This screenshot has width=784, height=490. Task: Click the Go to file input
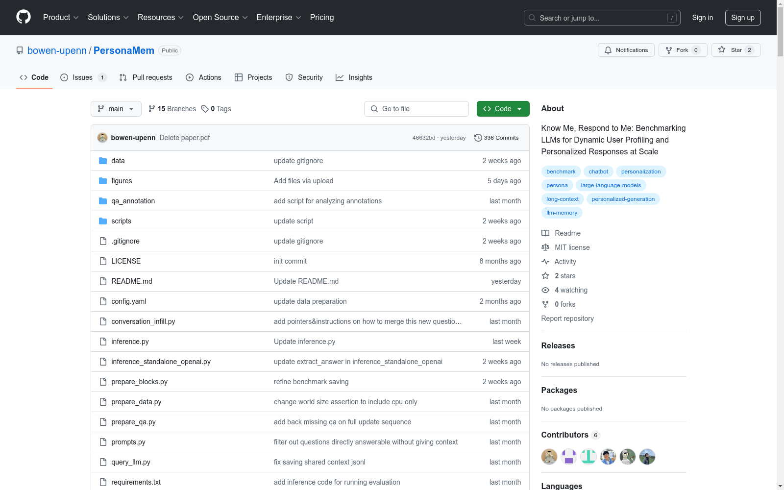click(x=416, y=109)
